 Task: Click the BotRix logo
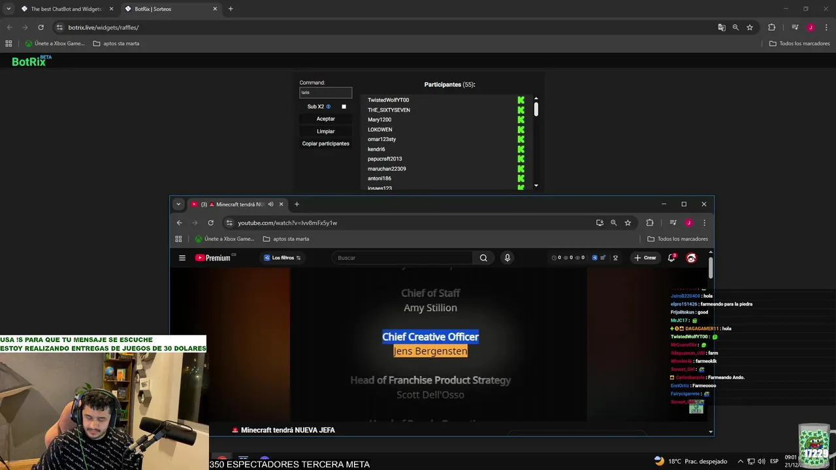point(31,61)
